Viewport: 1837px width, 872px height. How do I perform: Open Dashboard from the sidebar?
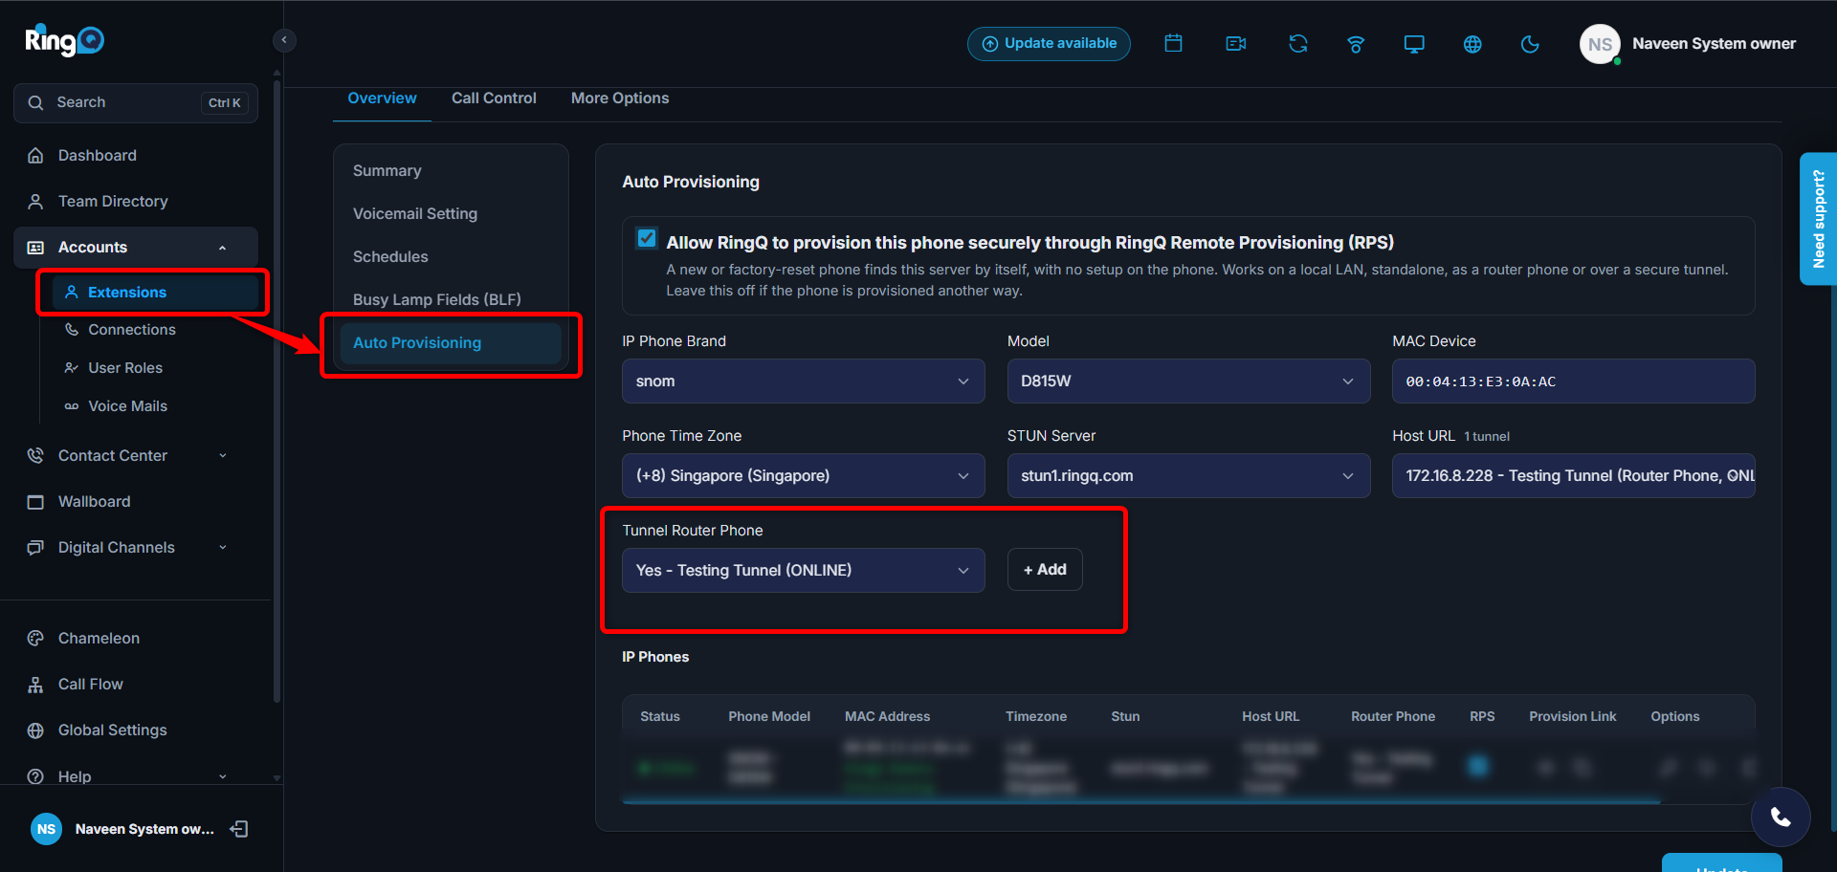coord(136,155)
